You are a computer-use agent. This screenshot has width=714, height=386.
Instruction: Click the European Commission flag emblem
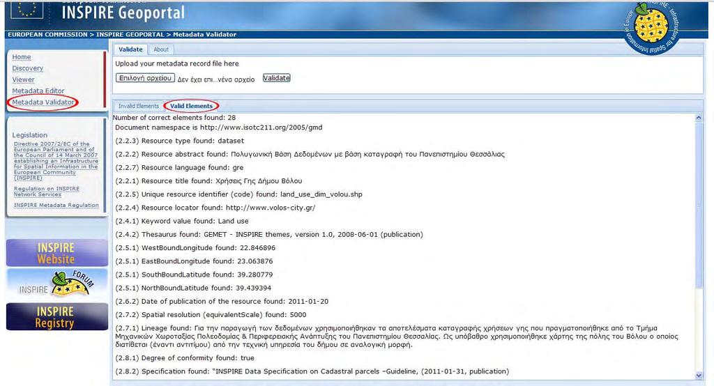click(x=27, y=10)
